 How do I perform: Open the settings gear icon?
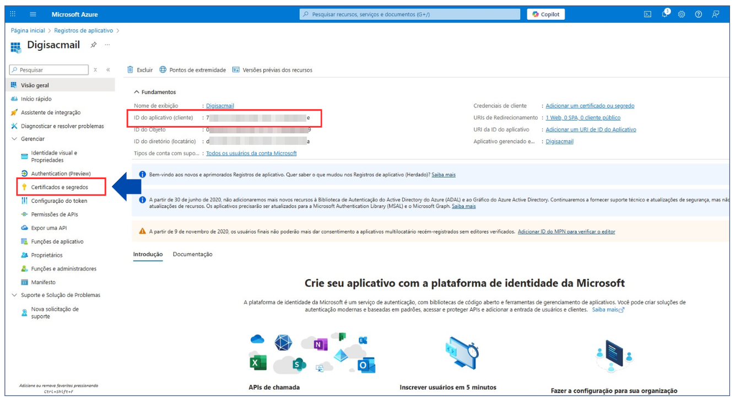[682, 14]
